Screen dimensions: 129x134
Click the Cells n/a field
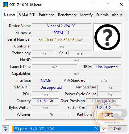(80, 53)
